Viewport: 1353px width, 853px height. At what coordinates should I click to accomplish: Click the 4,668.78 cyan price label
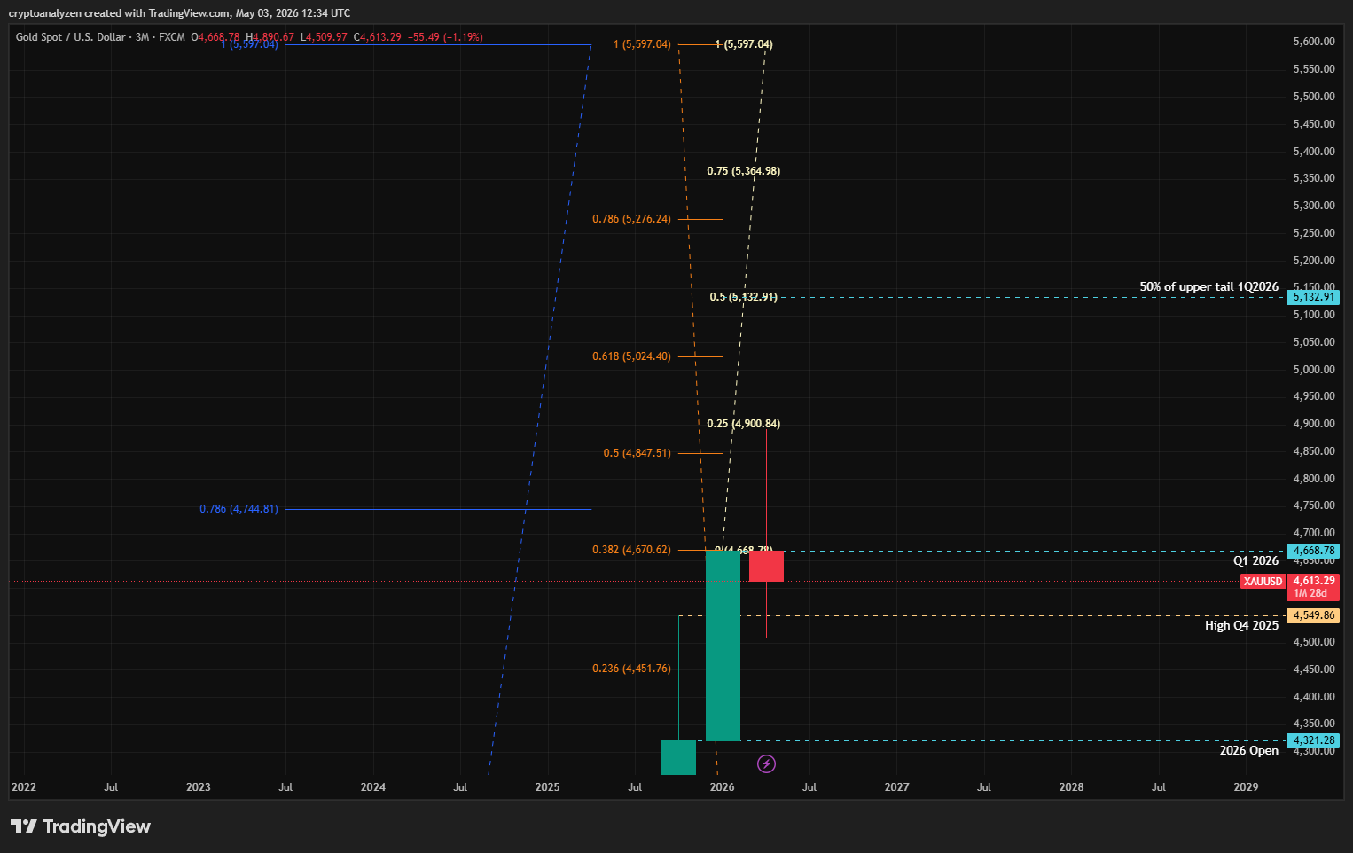tap(1313, 551)
